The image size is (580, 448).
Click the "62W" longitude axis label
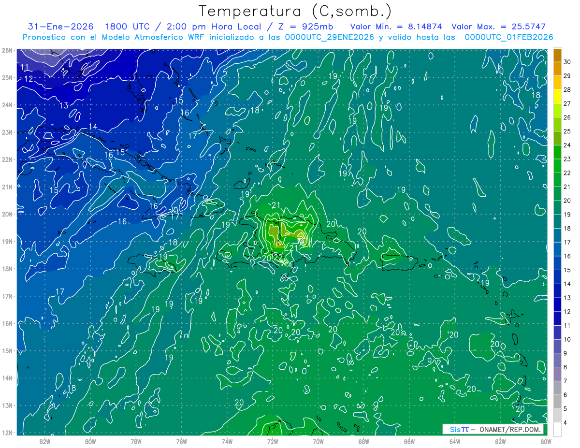click(500, 441)
